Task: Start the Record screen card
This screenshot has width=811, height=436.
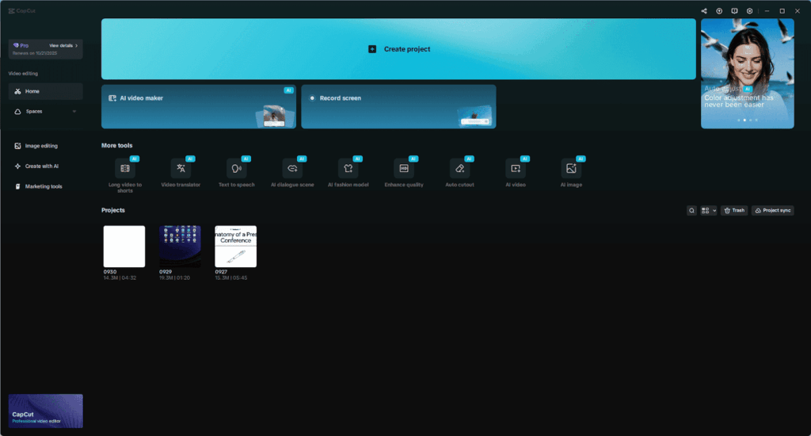Action: (x=399, y=107)
